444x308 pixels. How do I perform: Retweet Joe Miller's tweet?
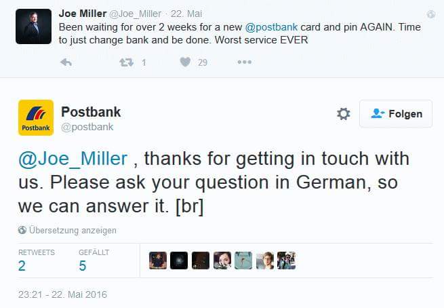coord(126,62)
